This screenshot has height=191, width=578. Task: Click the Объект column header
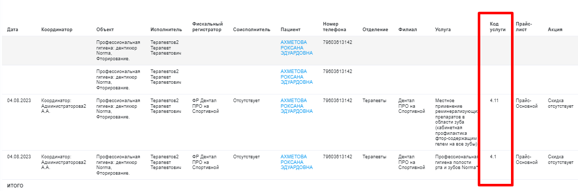105,30
